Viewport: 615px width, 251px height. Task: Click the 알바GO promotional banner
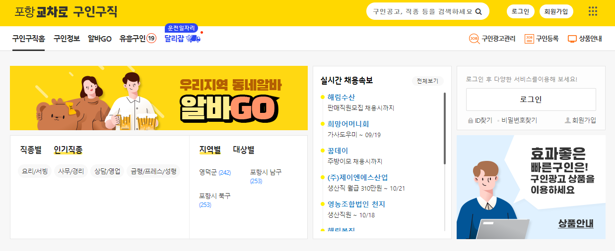(x=159, y=98)
